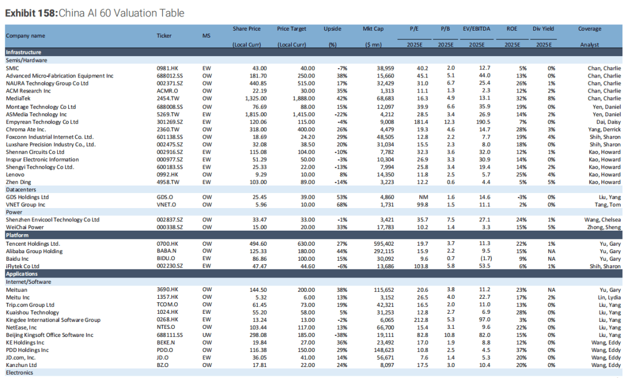The height and width of the screenshot is (378, 624).
Task: Select the "ACM Research Inc" company name
Action: click(x=28, y=91)
